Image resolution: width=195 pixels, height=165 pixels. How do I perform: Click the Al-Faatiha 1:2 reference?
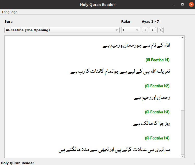click(157, 86)
